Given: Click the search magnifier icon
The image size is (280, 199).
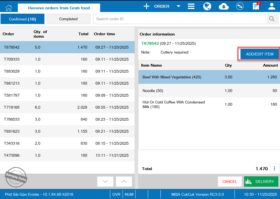Looking at the screenshot, I should pos(272,19).
